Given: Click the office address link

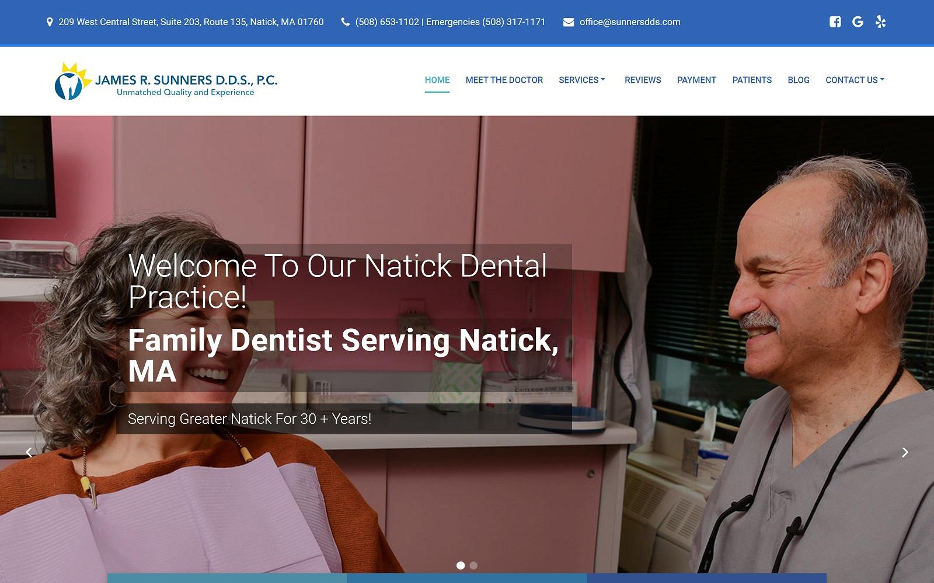Looking at the screenshot, I should (191, 22).
